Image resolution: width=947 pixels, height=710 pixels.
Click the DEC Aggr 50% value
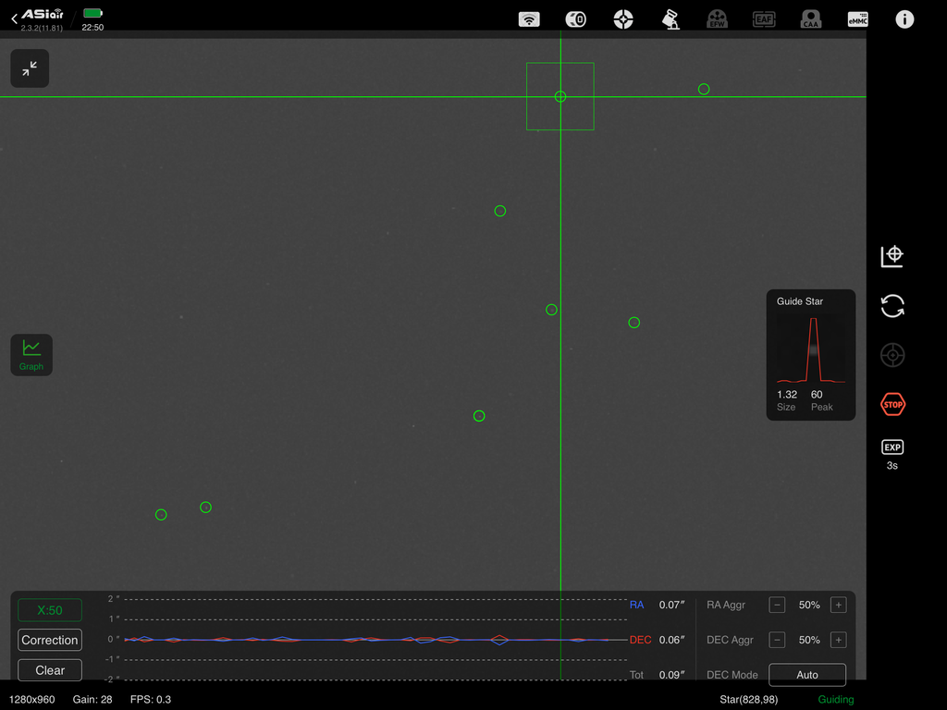pyautogui.click(x=809, y=640)
